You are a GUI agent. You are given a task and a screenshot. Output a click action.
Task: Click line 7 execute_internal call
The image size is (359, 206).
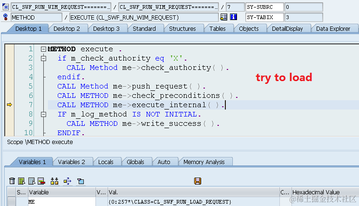[141, 105]
